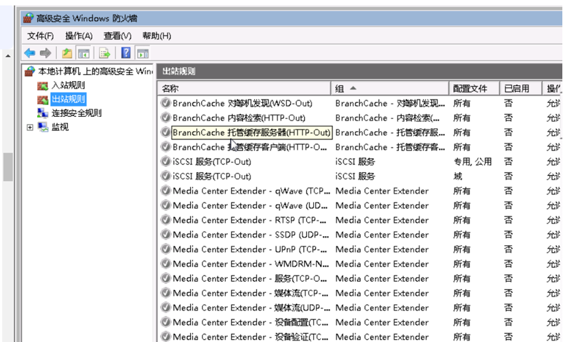Click the 入站规则 firewall icon

point(43,86)
